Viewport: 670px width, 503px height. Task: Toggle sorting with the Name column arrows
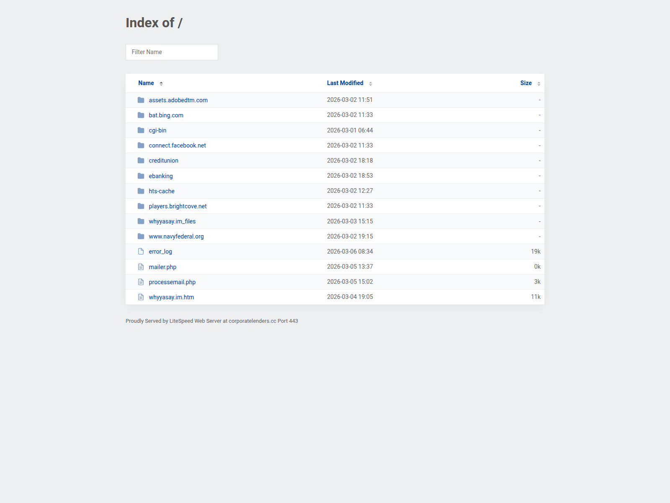pyautogui.click(x=161, y=83)
